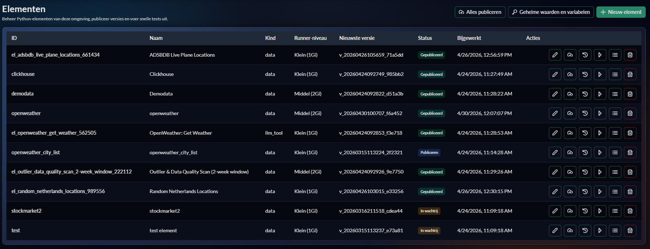
Task: Run quick test on Clickhouse row
Action: click(600, 74)
